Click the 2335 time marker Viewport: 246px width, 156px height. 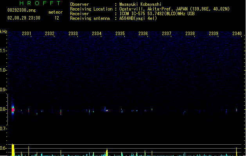click(x=120, y=34)
